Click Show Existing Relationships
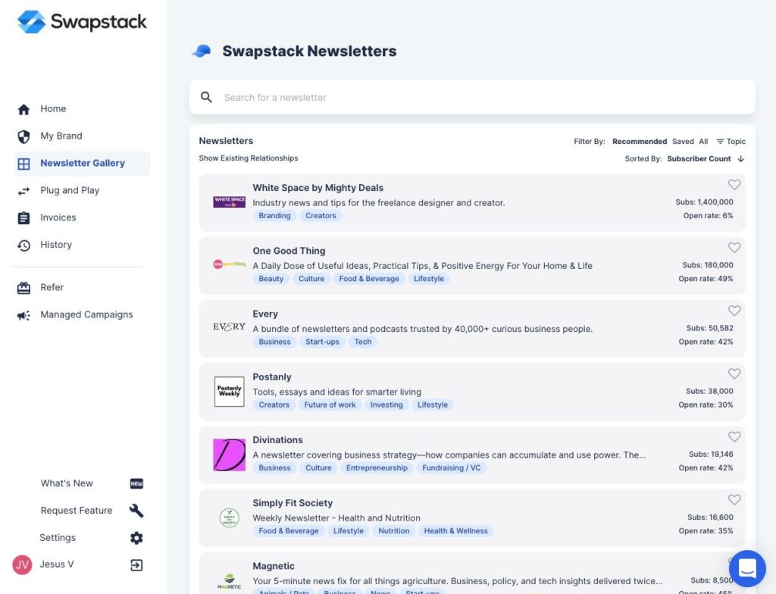Viewport: 776px width, 594px height. point(249,158)
